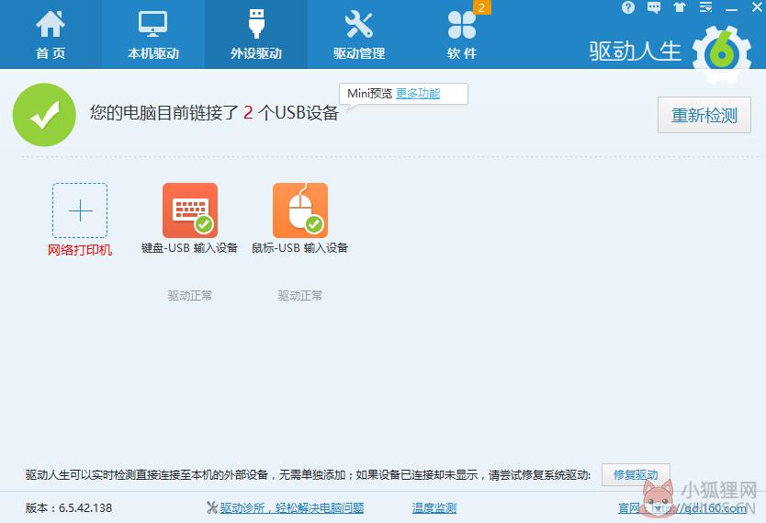Select the 外设驱动 tab

(256, 34)
